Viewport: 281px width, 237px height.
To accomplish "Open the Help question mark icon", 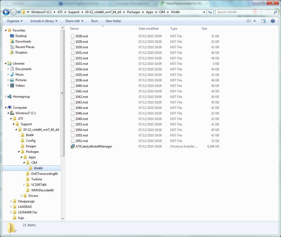I will pos(273,21).
